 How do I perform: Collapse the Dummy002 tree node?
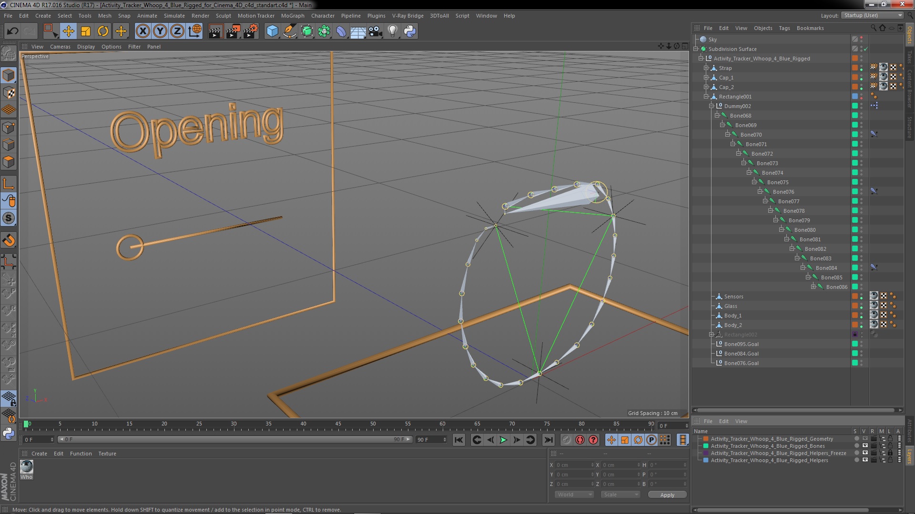coord(712,106)
